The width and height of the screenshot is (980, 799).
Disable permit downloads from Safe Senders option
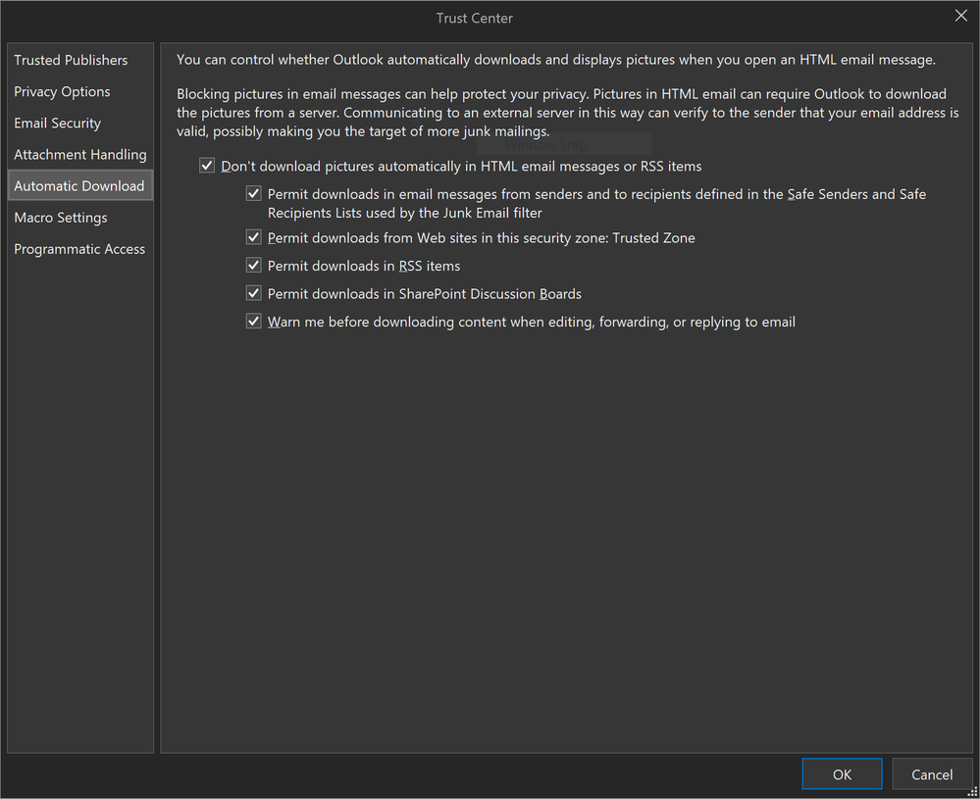pos(253,193)
